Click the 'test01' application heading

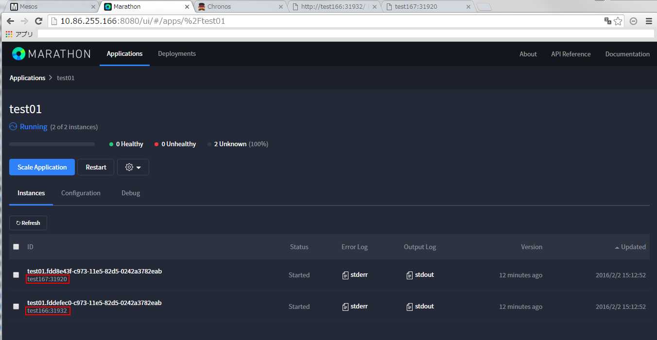click(x=25, y=109)
